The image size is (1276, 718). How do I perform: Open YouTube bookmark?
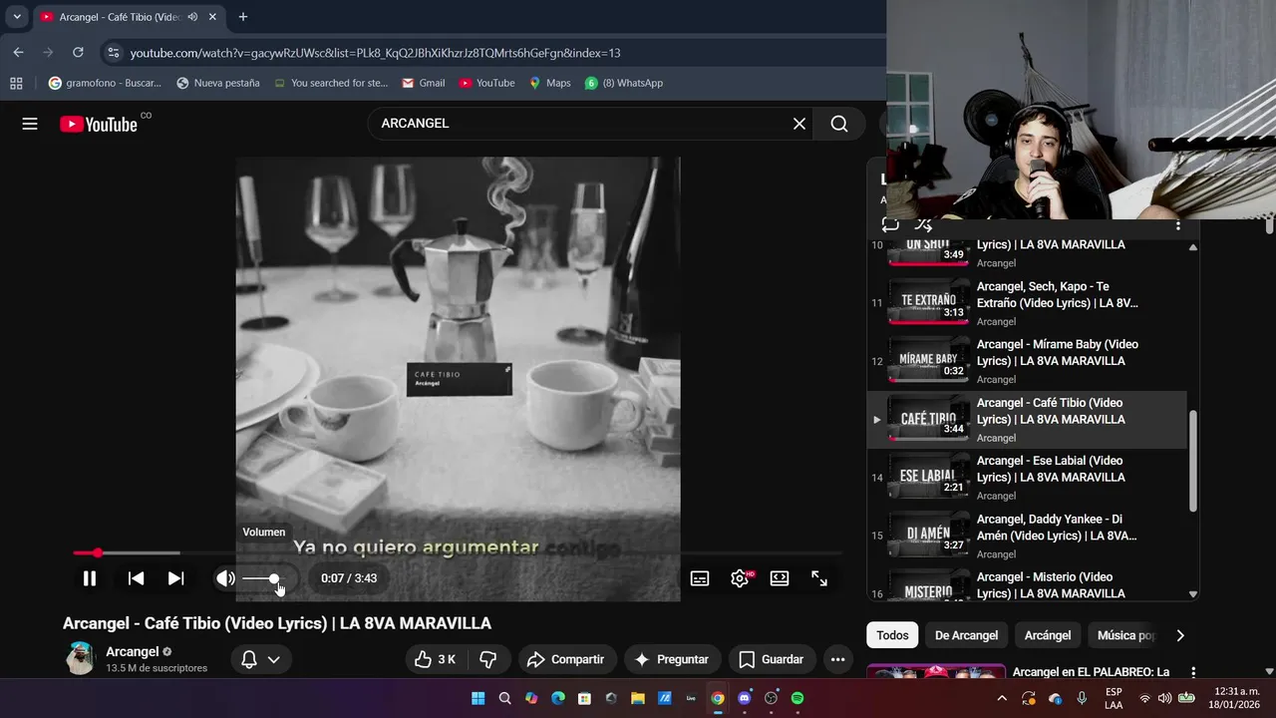[x=486, y=83]
